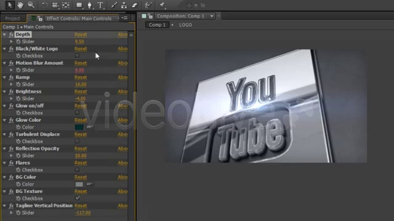Uncheck the BG Texture checkbox
Screen dimensions: 394x221
pos(77,198)
